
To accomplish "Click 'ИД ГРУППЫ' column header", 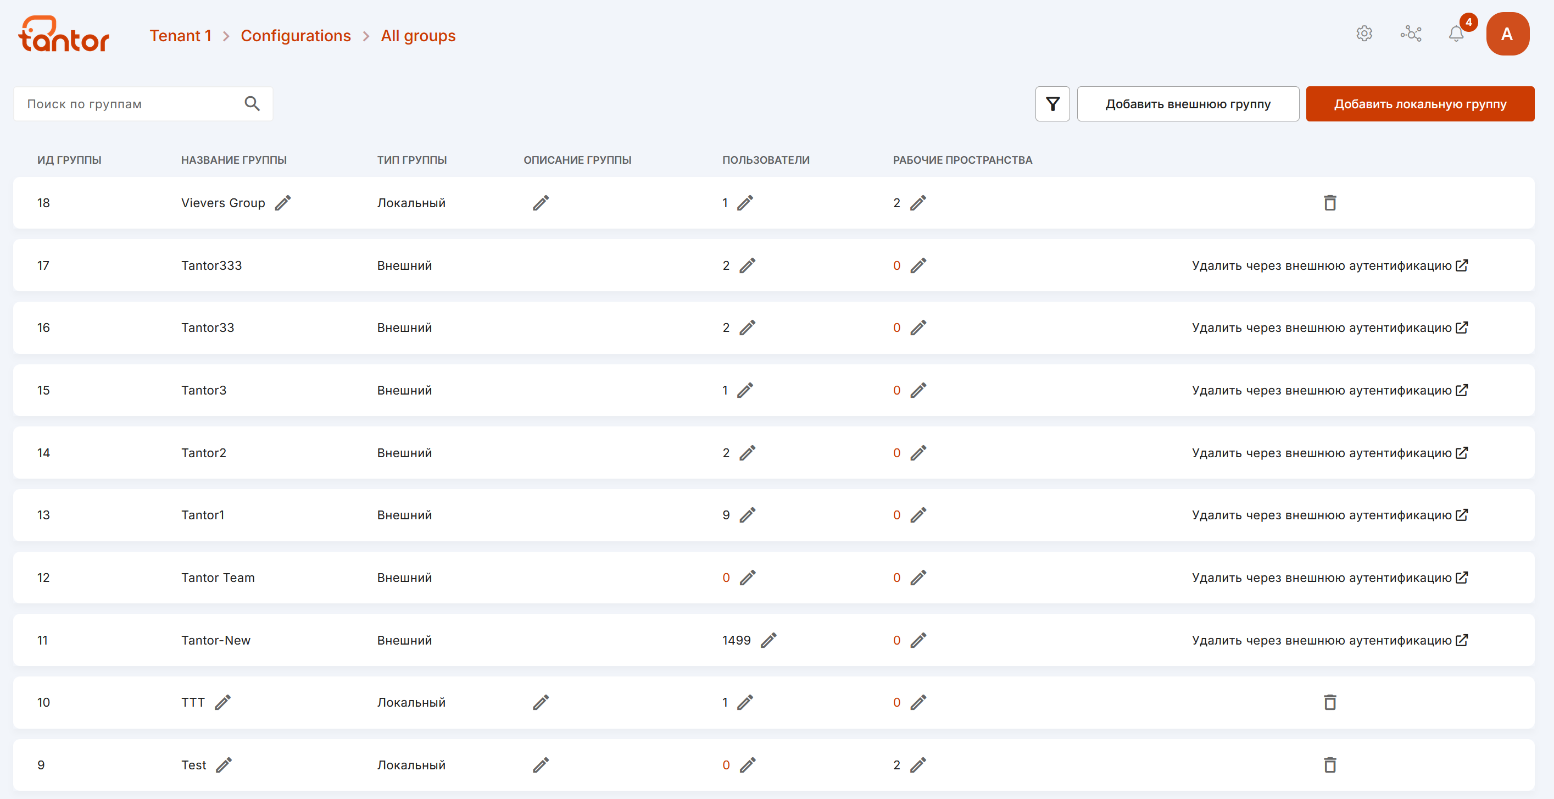I will tap(69, 160).
